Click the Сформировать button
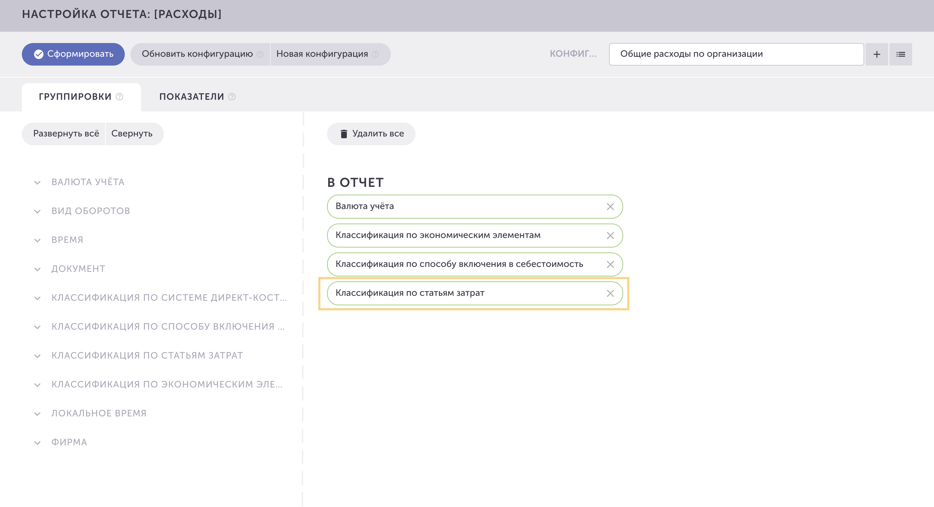This screenshot has height=507, width=934. click(x=73, y=54)
